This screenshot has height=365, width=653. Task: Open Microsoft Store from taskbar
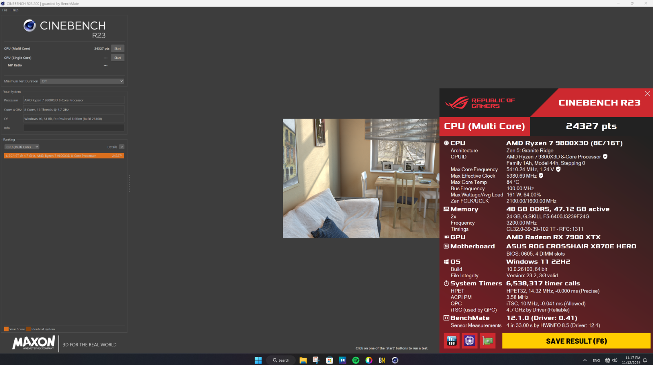click(329, 360)
